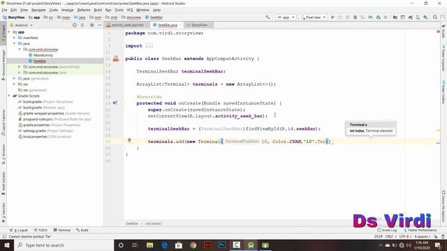Toggle the Favorites side panel
The width and height of the screenshot is (447, 251).
tap(3, 212)
